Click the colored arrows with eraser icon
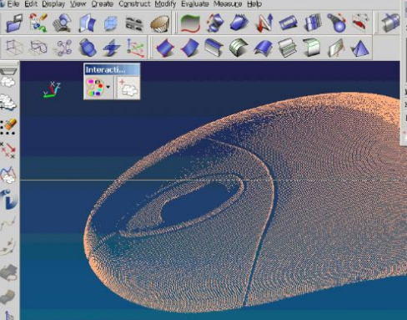The image size is (407, 320). coord(38,23)
